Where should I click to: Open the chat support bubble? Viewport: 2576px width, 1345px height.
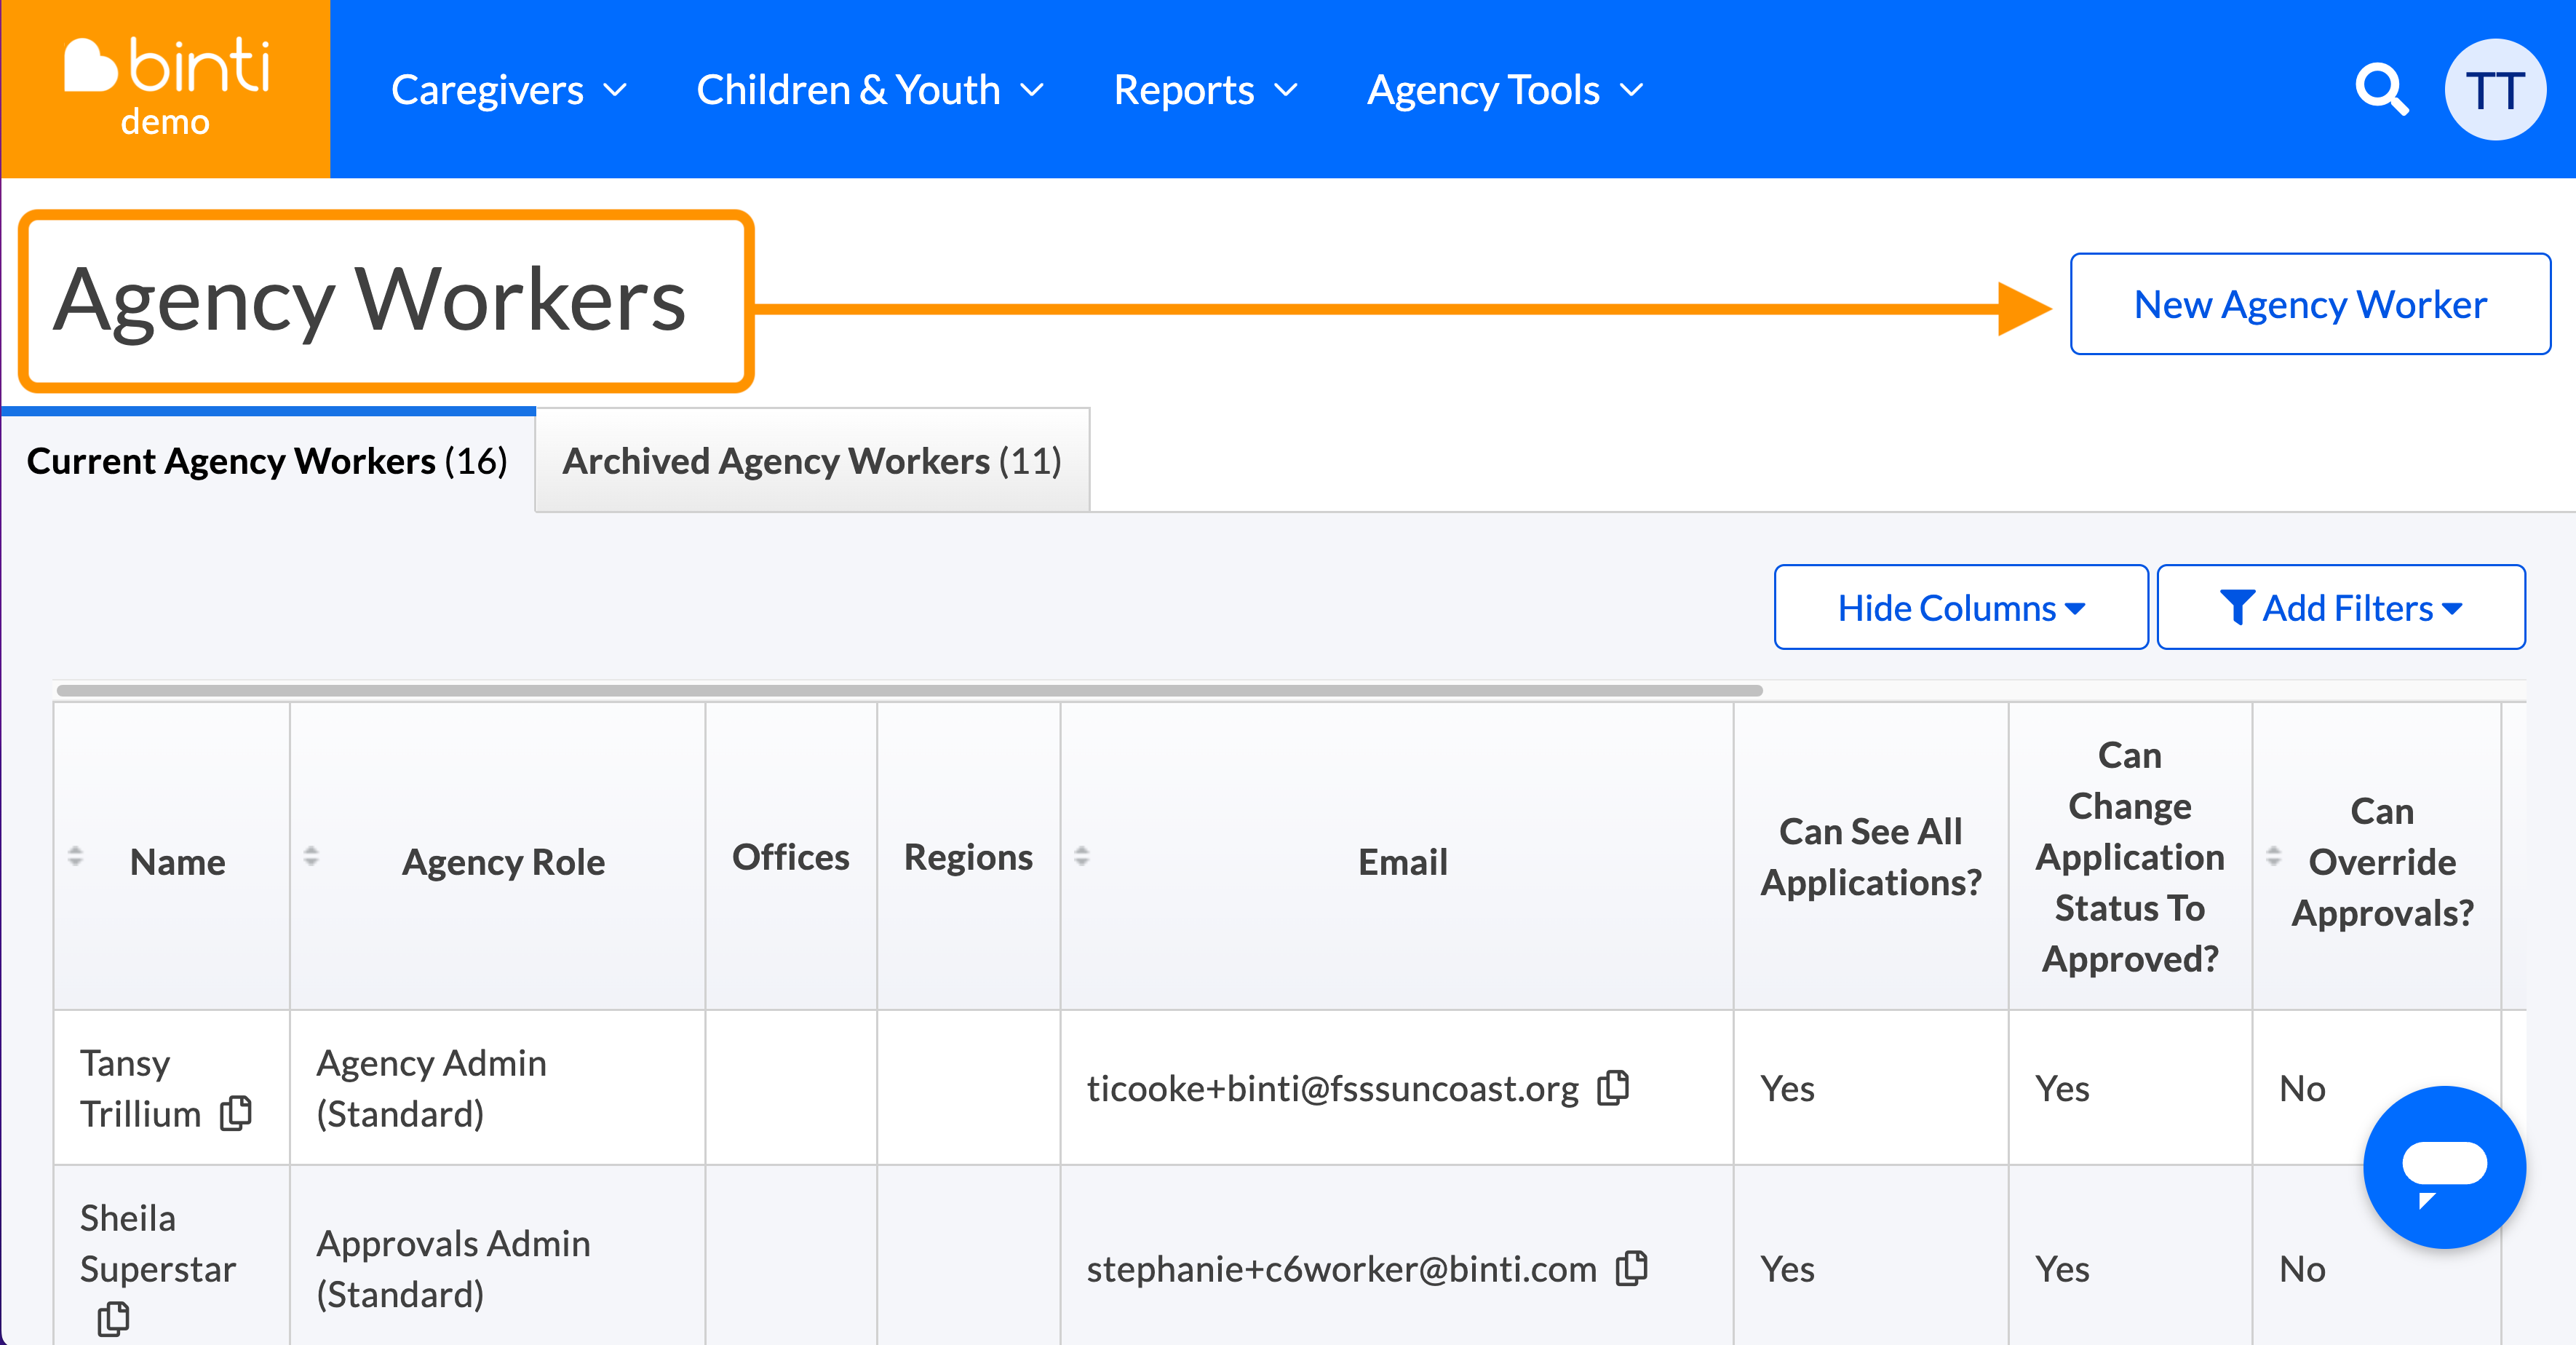pos(2443,1166)
